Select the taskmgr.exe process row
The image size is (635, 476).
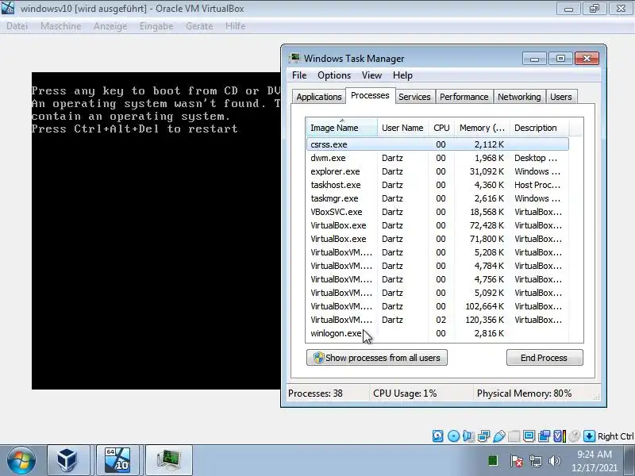point(437,198)
